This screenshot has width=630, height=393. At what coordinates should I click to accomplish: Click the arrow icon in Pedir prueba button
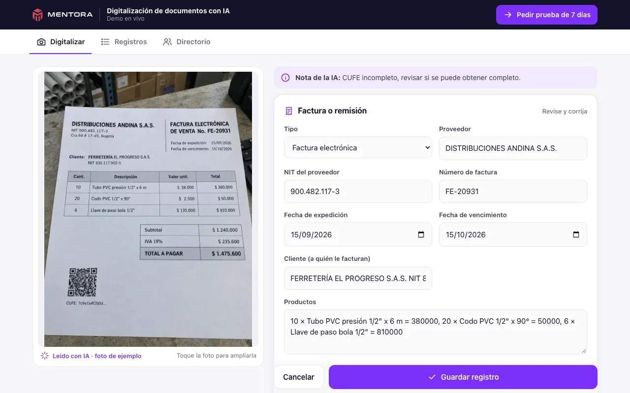coord(508,15)
